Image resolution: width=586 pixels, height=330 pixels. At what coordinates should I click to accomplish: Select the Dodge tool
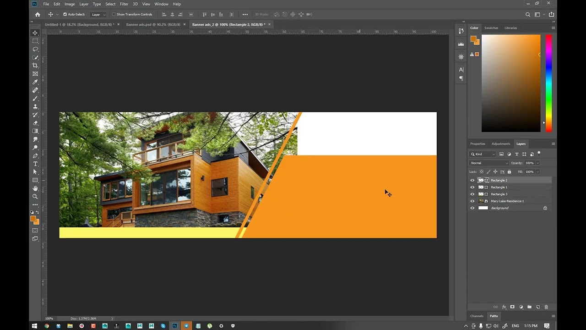pyautogui.click(x=35, y=148)
